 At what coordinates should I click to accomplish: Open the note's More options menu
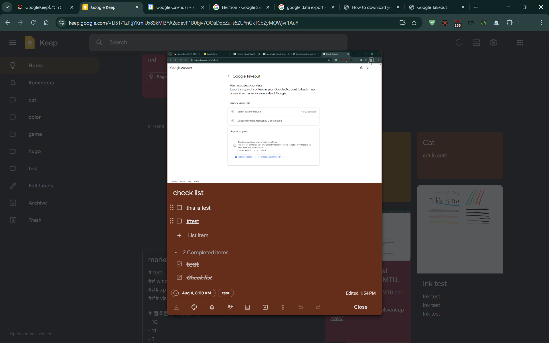point(283,307)
